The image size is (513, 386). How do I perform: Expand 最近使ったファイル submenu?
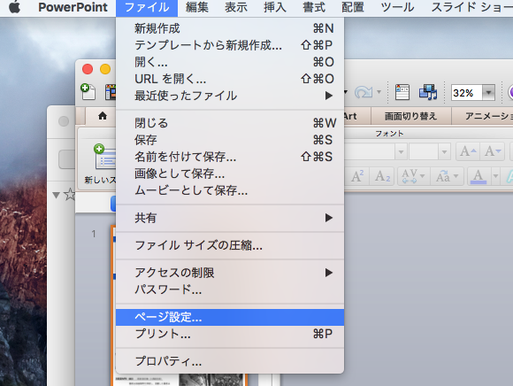[230, 96]
